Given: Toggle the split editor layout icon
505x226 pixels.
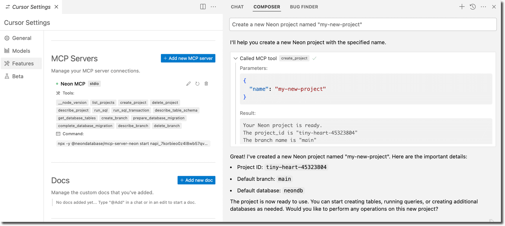Looking at the screenshot, I should pyautogui.click(x=203, y=7).
